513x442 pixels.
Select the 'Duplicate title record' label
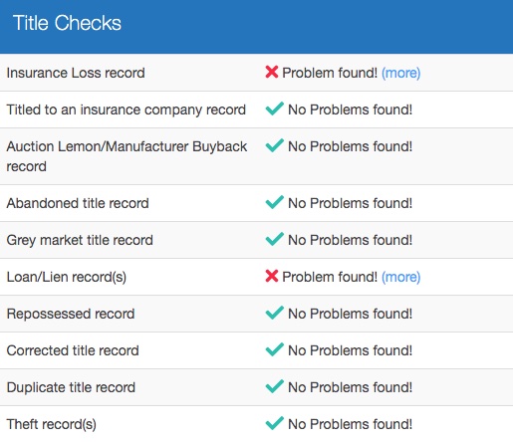coord(71,387)
